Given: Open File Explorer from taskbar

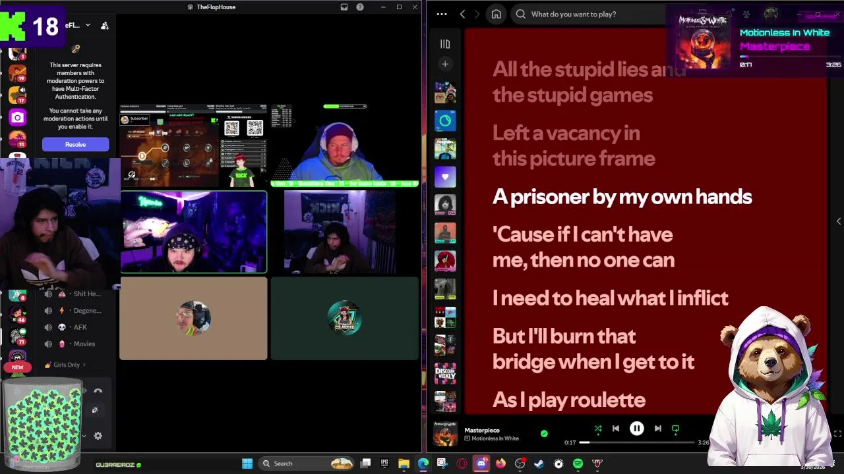Looking at the screenshot, I should tap(404, 463).
